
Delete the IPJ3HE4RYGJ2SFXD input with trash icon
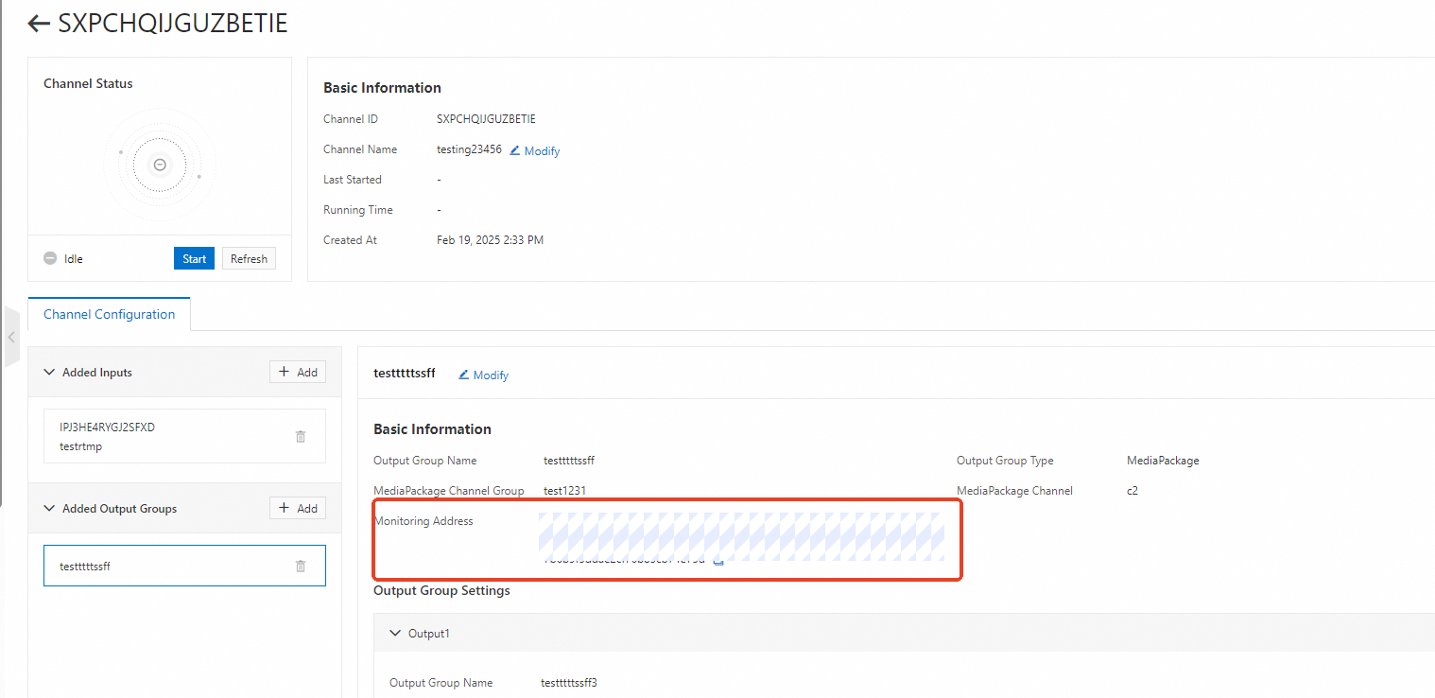pyautogui.click(x=301, y=436)
